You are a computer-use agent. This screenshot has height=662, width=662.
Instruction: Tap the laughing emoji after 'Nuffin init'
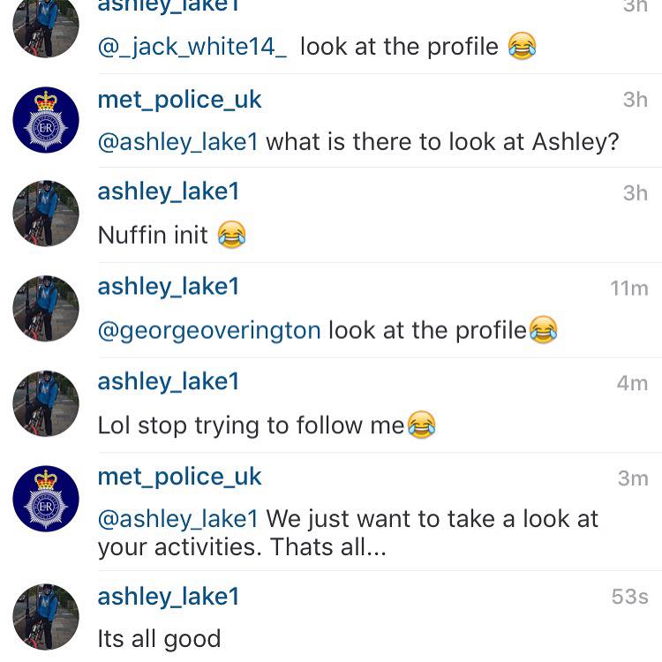click(x=232, y=234)
